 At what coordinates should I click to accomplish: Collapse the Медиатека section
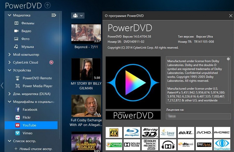click(x=9, y=15)
